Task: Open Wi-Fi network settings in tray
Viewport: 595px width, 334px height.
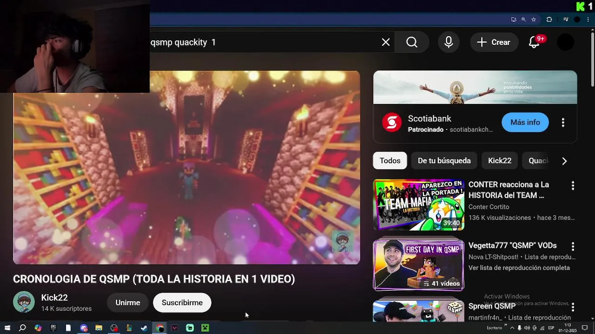Action: (x=542, y=328)
